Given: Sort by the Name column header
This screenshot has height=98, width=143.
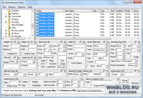Looking at the screenshot, I should [x=50, y=11].
